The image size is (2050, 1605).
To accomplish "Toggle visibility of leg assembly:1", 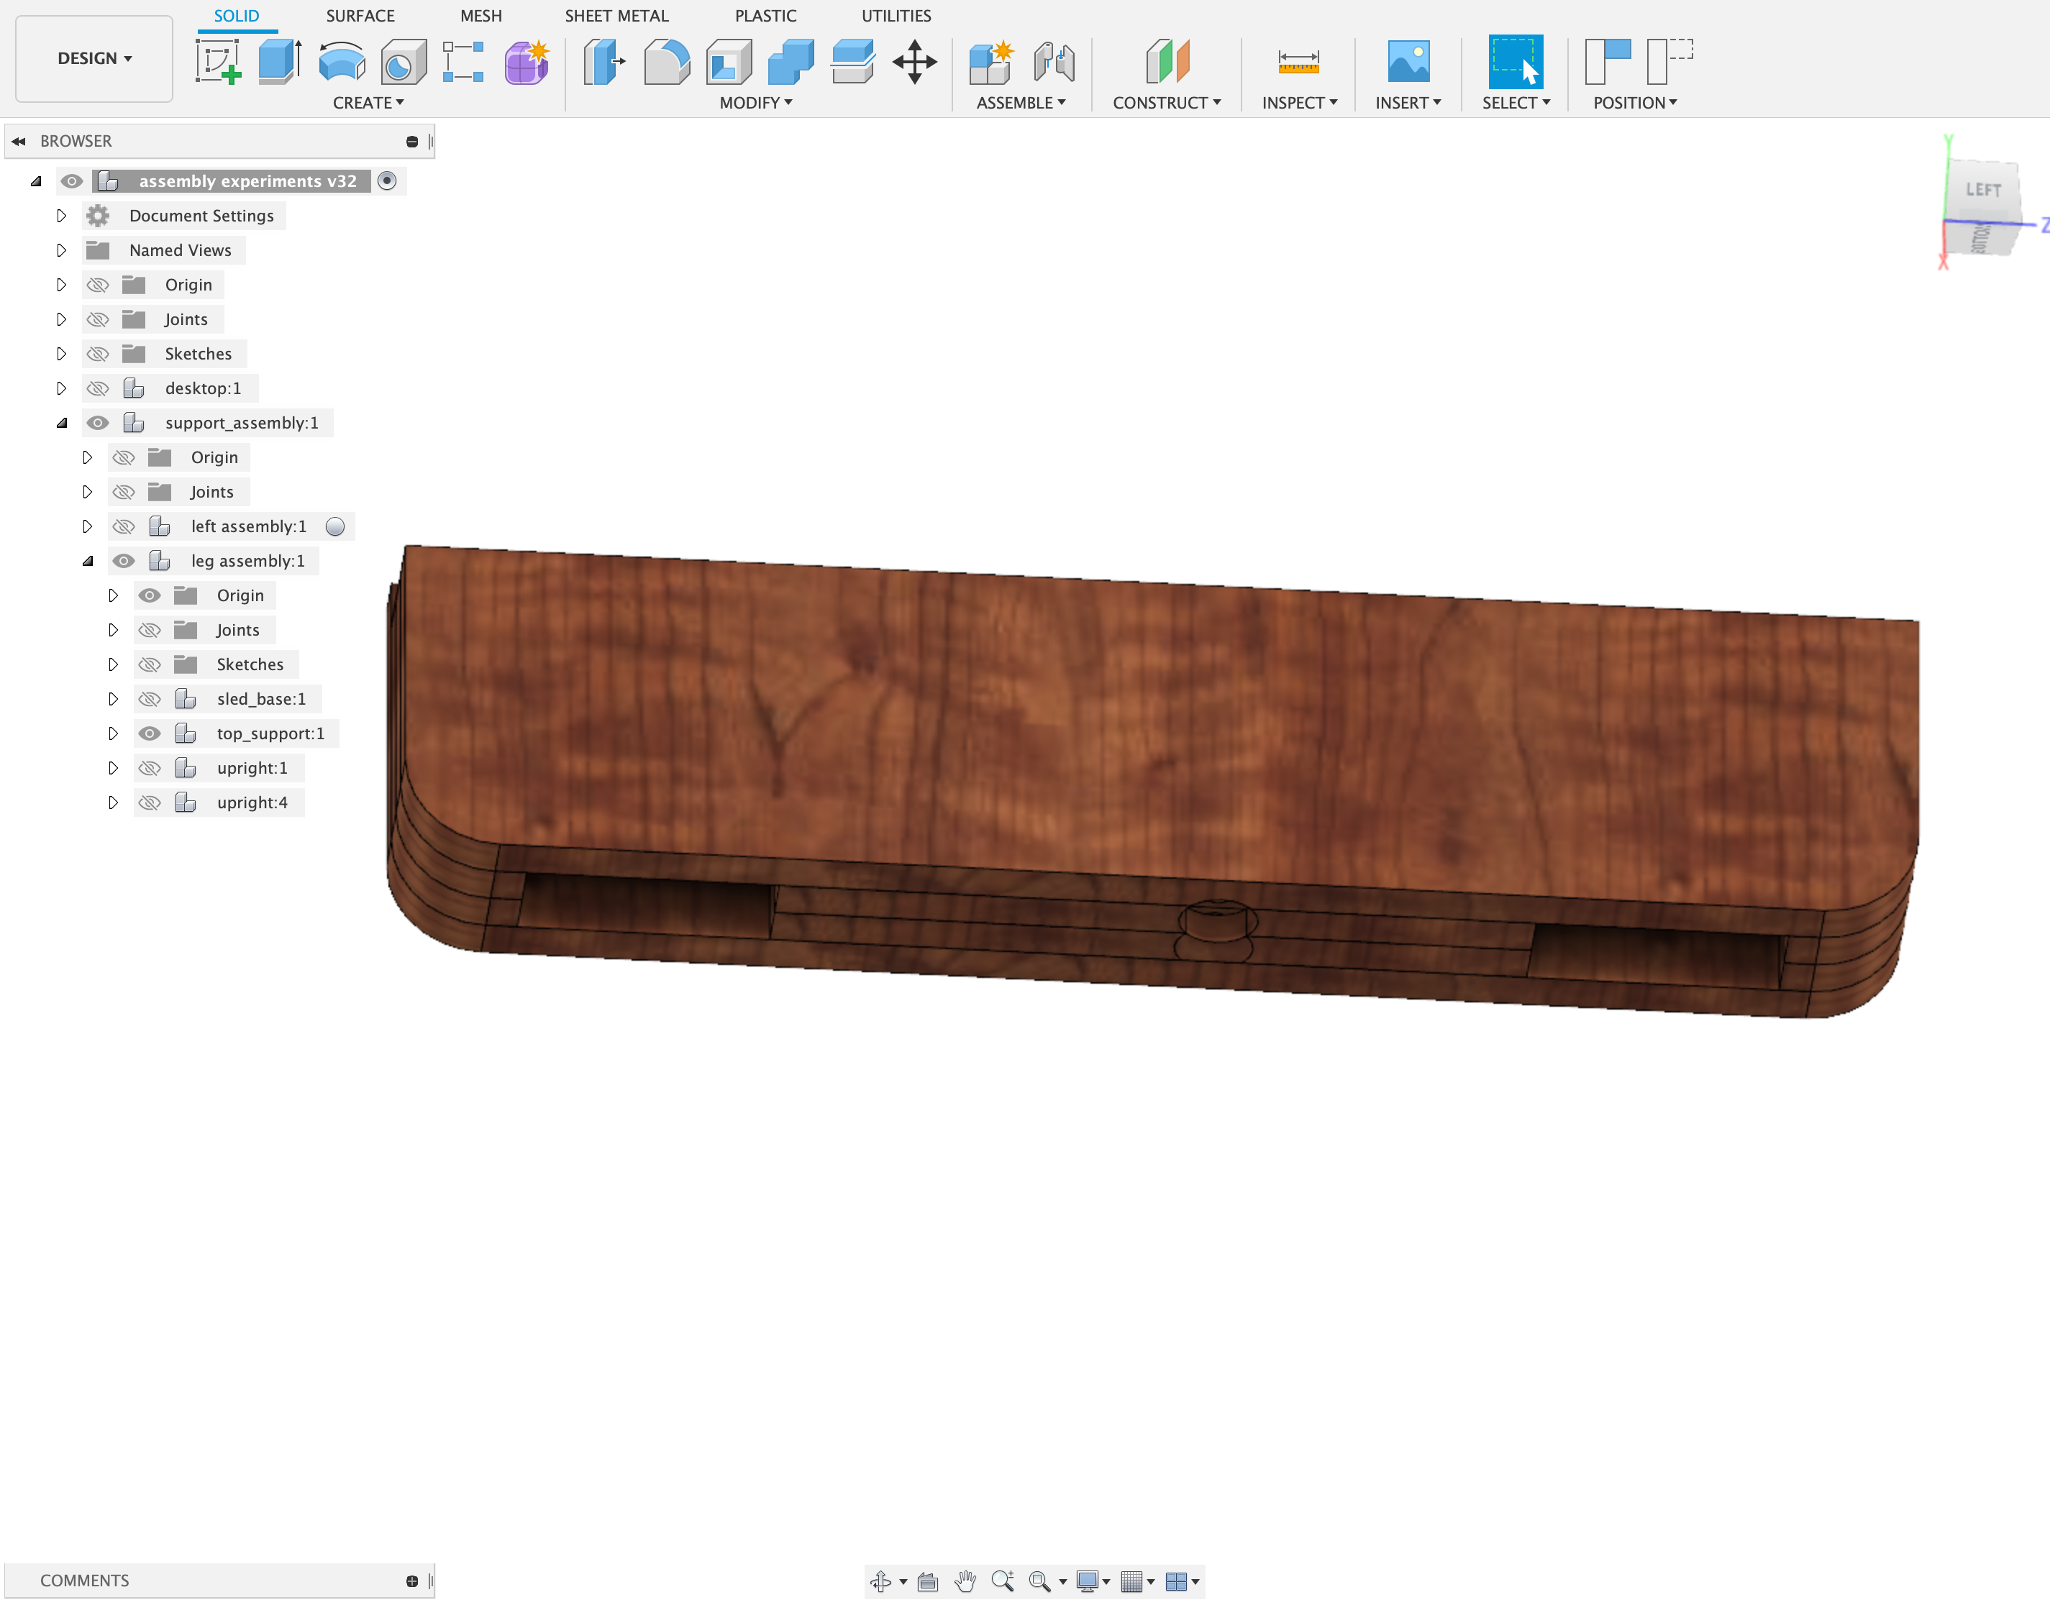I will [x=124, y=560].
